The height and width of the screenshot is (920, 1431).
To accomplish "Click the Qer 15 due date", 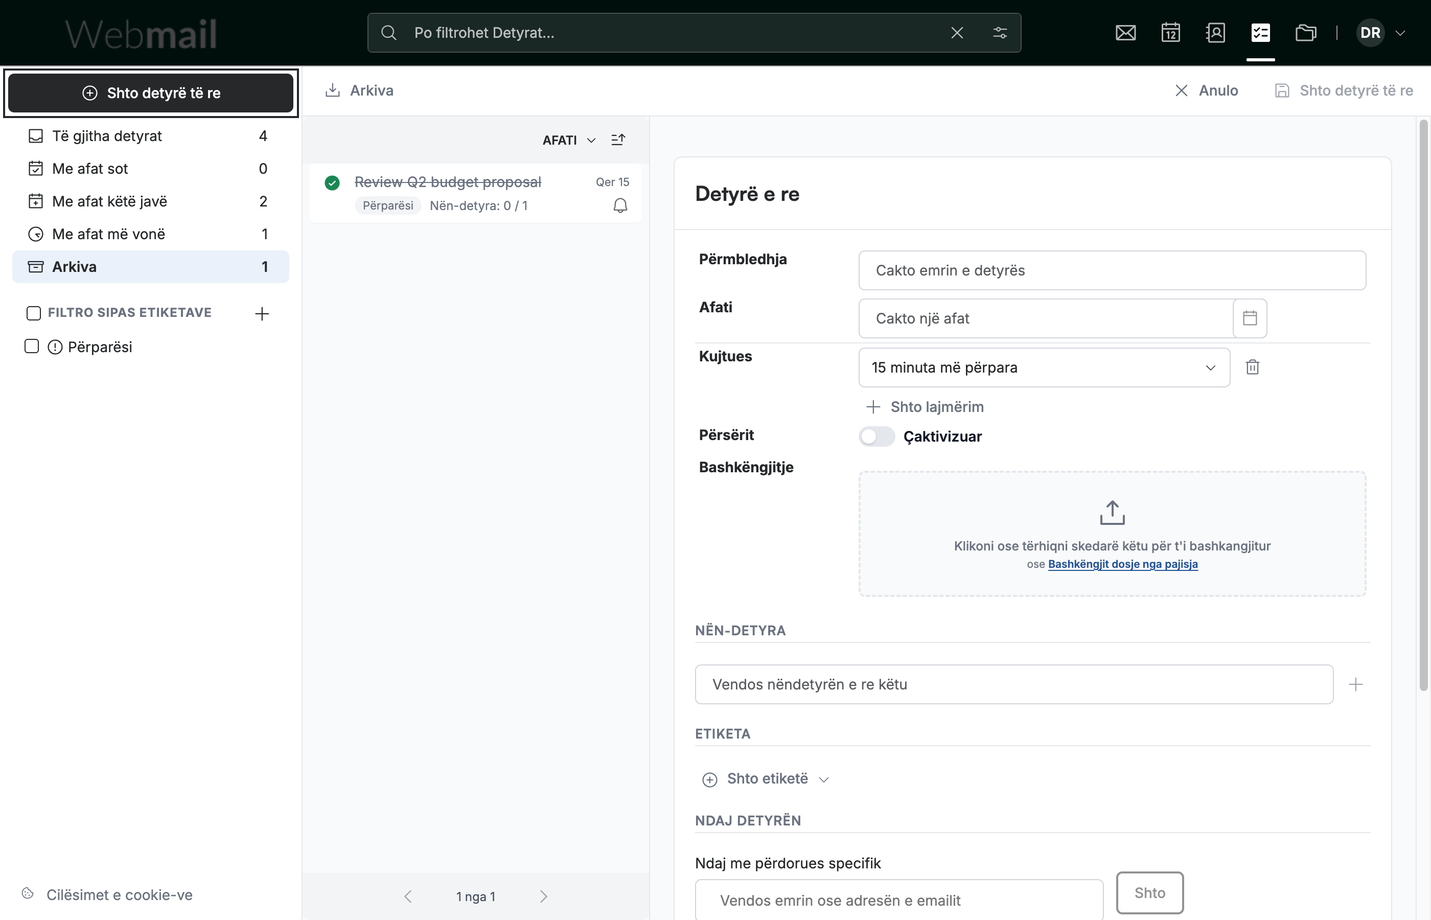I will pos(612,182).
